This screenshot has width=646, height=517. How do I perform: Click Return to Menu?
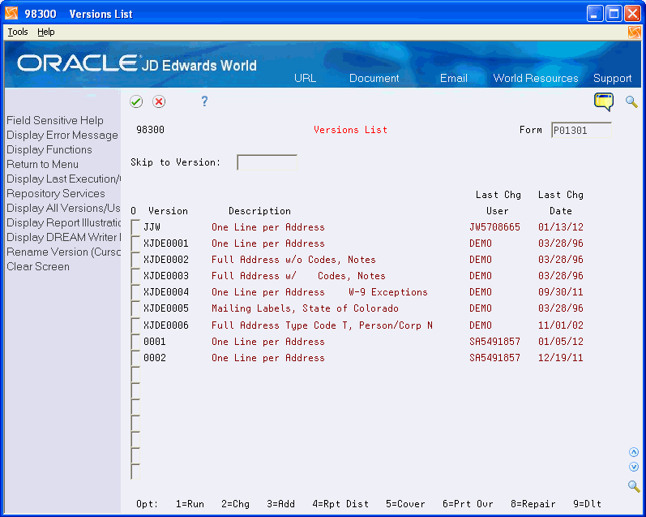tap(42, 164)
